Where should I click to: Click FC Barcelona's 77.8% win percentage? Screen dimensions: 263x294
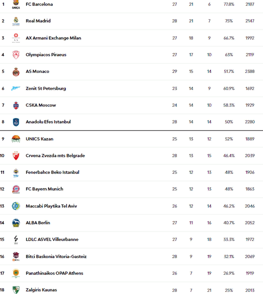[x=229, y=4]
